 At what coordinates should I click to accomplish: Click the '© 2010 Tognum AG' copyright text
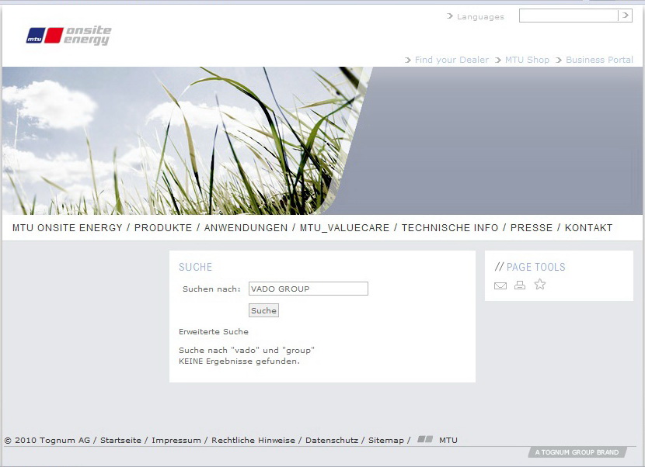coord(47,441)
